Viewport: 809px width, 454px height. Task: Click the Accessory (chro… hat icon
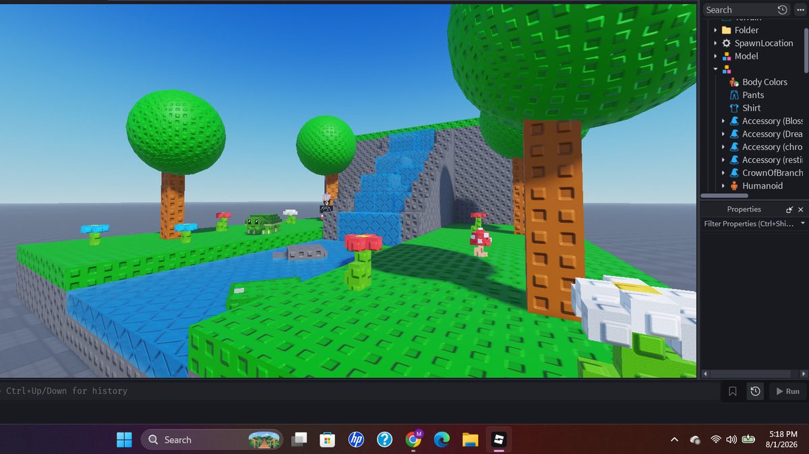tap(734, 147)
